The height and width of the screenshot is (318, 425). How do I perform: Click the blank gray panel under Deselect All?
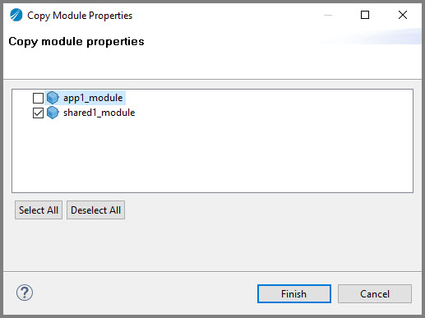coord(212,245)
